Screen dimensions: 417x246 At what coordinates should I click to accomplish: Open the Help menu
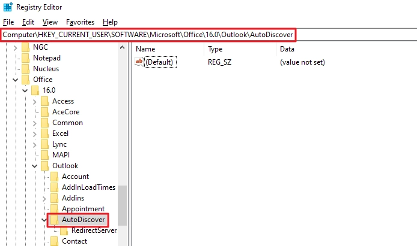(110, 22)
